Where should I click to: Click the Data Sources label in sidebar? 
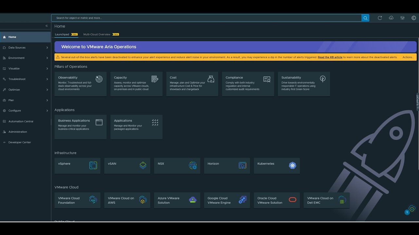click(x=17, y=48)
